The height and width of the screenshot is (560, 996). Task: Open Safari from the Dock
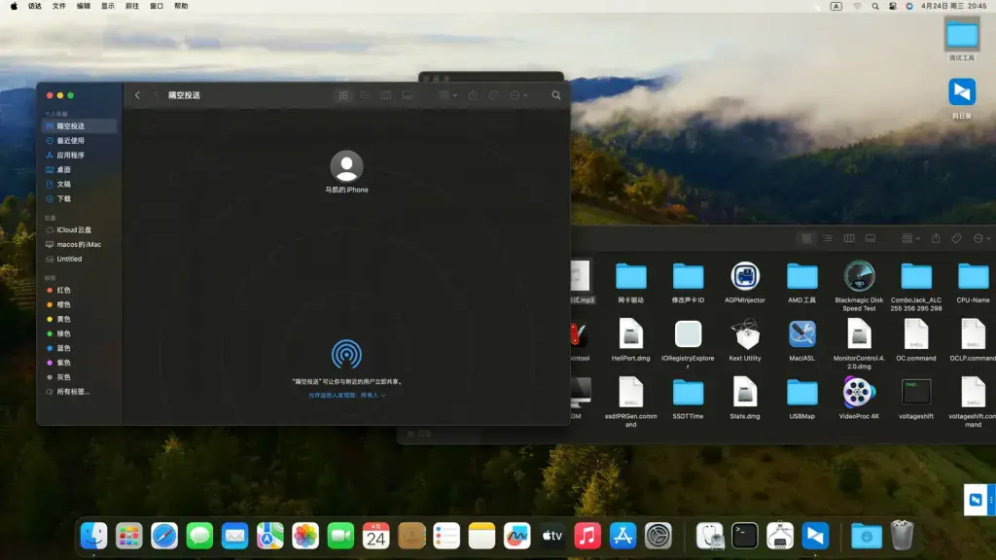pyautogui.click(x=164, y=536)
